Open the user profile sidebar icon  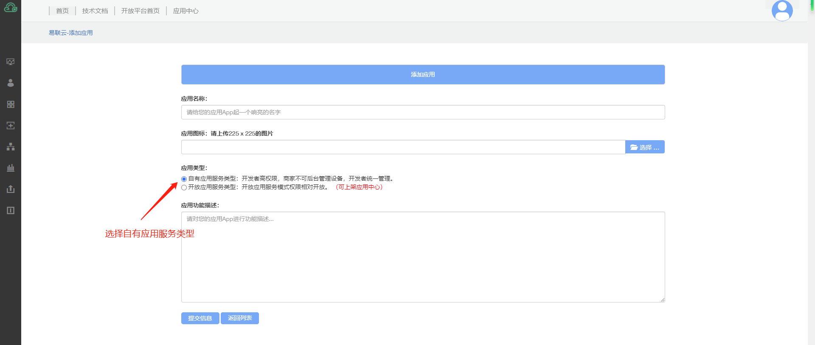[11, 83]
